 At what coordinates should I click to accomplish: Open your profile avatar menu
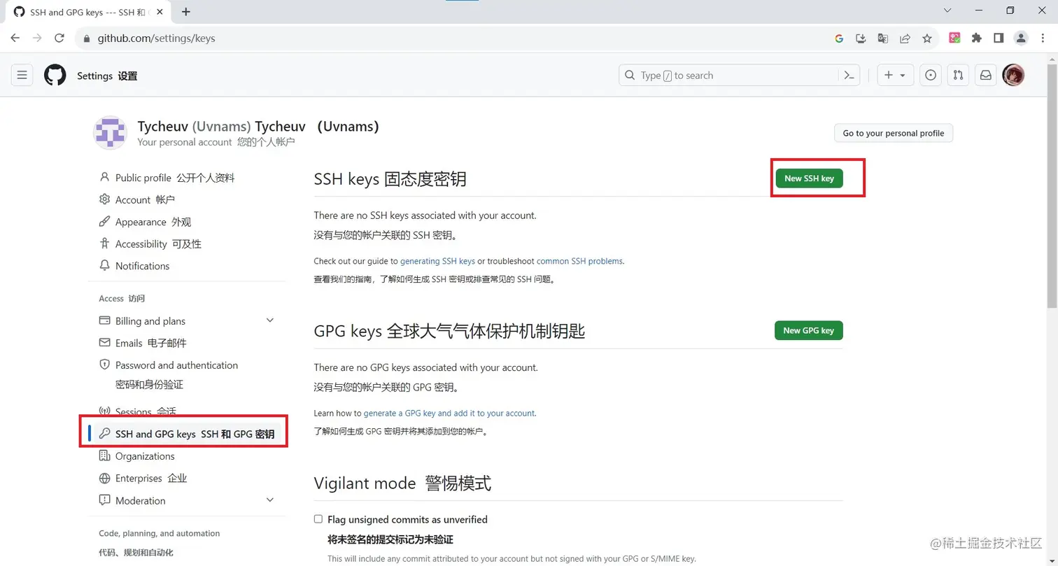[1013, 75]
